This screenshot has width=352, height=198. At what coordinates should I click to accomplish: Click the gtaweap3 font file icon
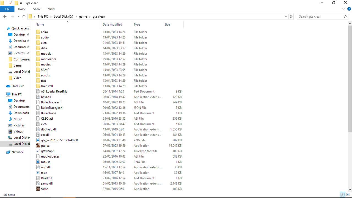pos(38,151)
